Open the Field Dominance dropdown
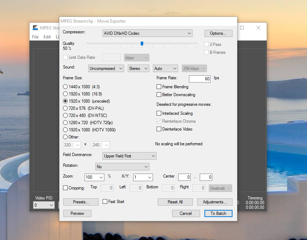The width and height of the screenshot is (307, 240). click(130, 156)
